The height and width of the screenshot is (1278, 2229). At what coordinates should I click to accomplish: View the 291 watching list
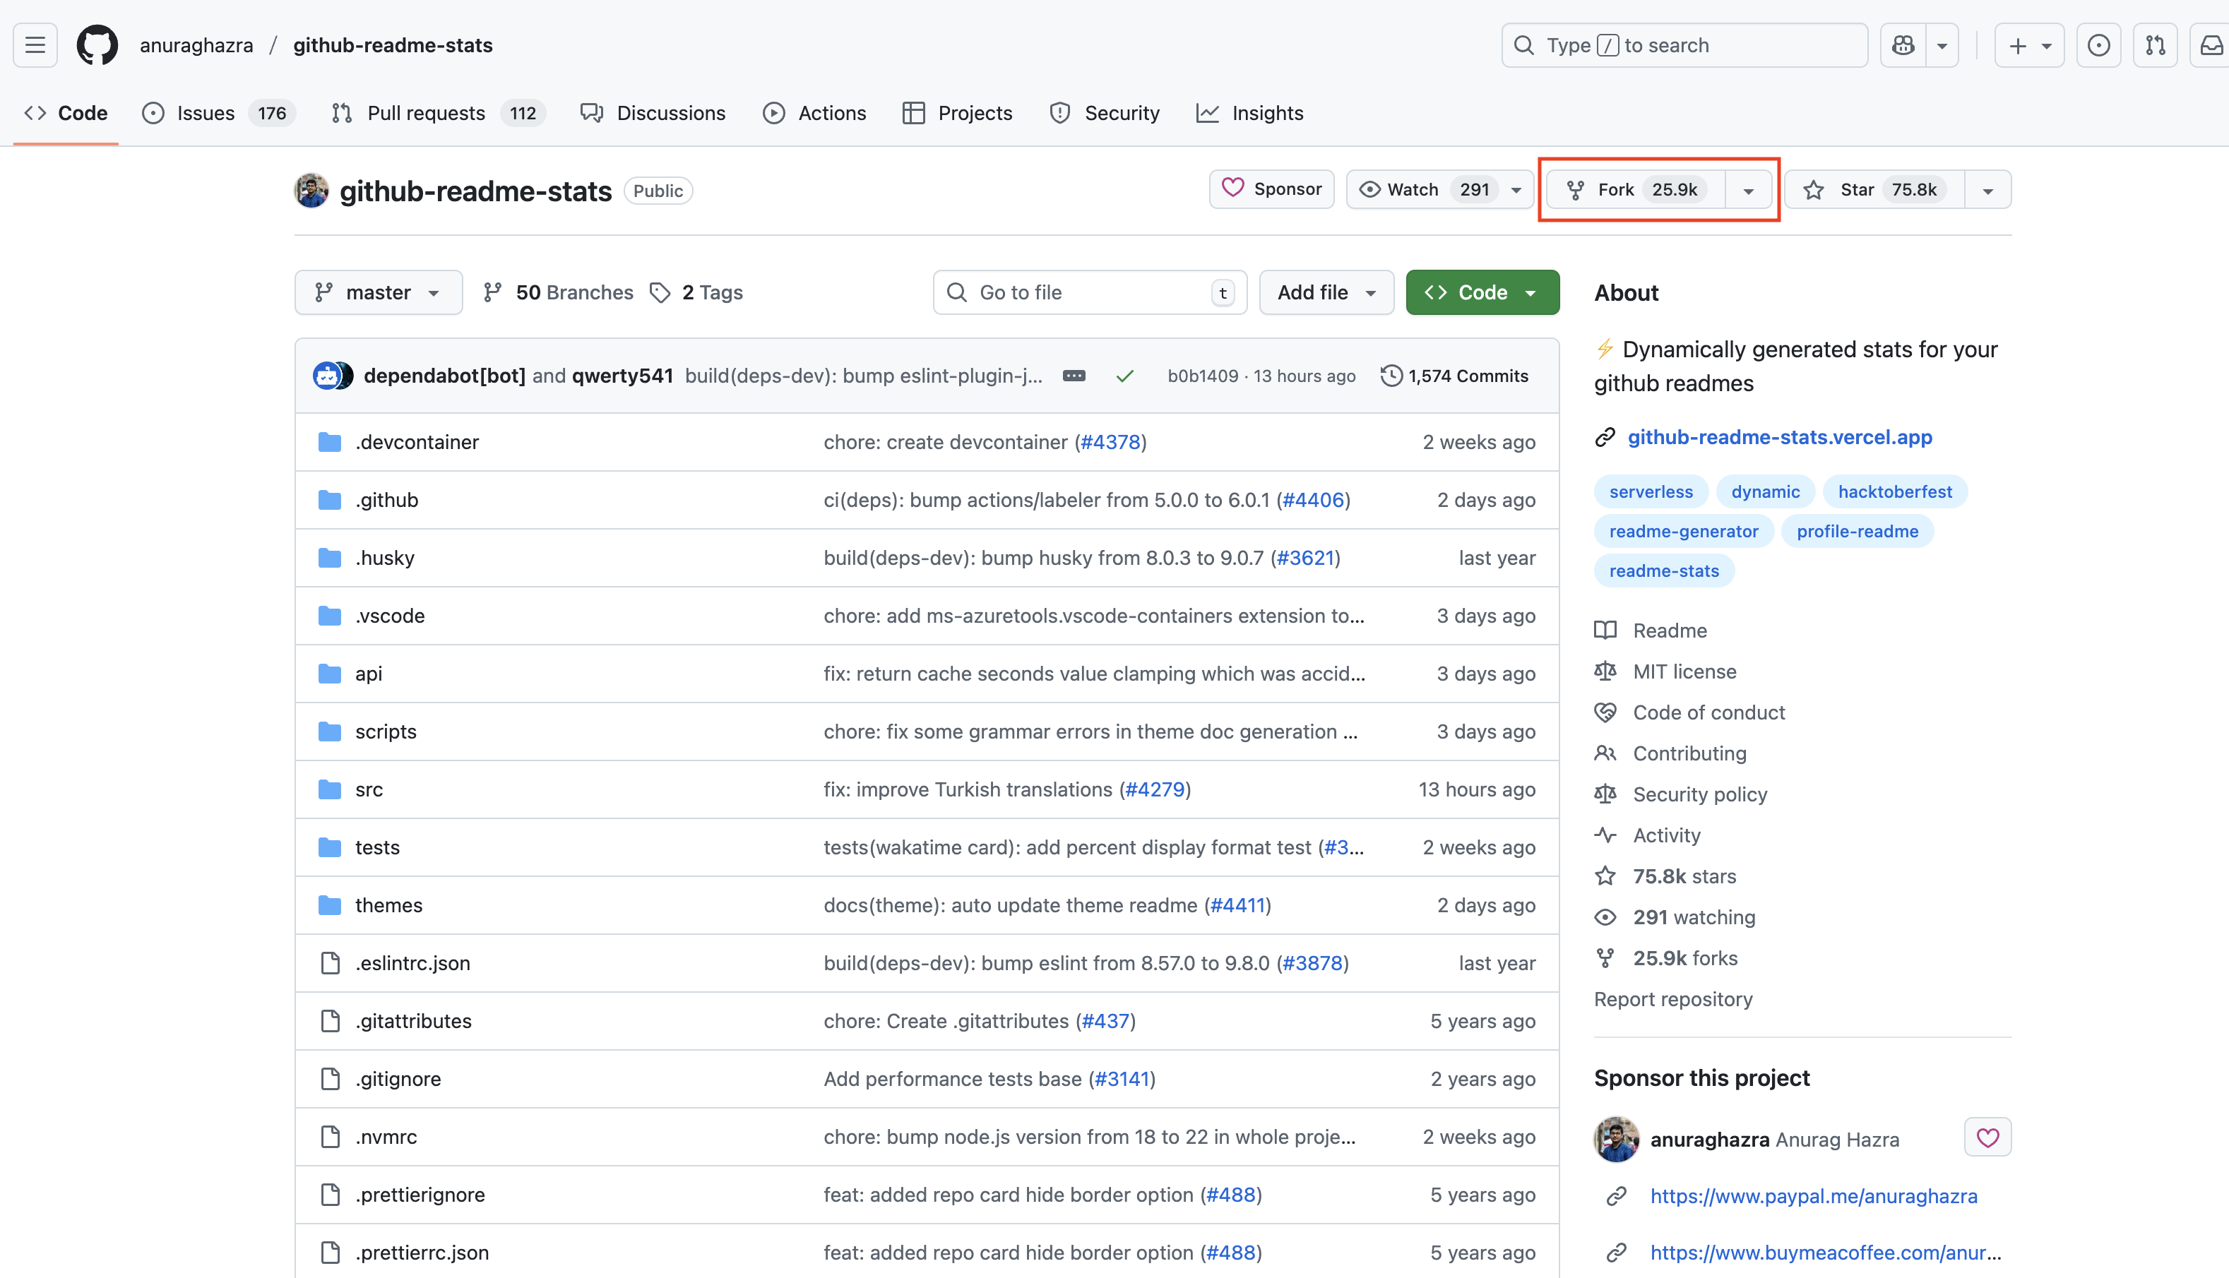pyautogui.click(x=1694, y=917)
